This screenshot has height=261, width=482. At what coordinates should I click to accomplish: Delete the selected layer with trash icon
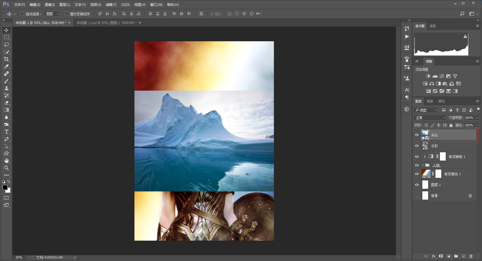point(471,256)
